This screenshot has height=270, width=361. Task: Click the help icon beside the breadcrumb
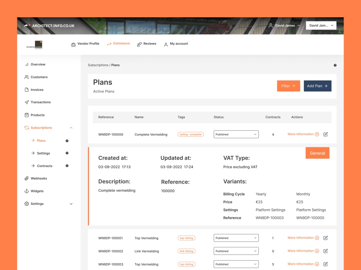click(335, 65)
